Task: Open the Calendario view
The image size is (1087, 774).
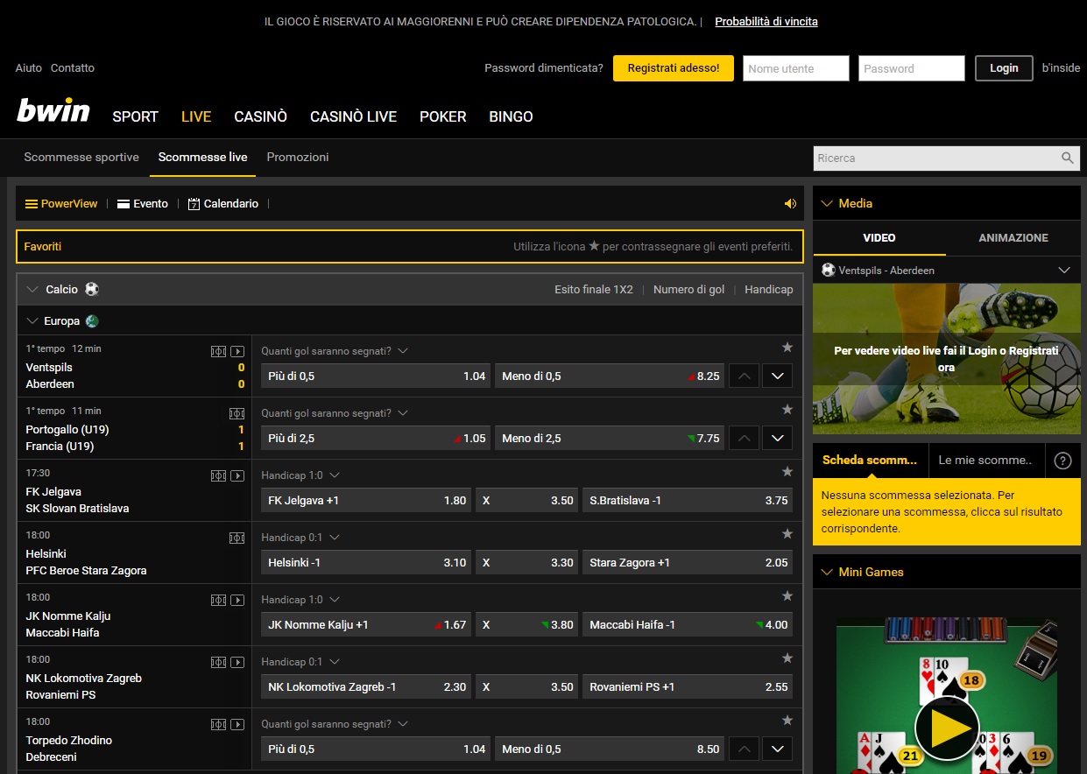Action: [x=223, y=203]
